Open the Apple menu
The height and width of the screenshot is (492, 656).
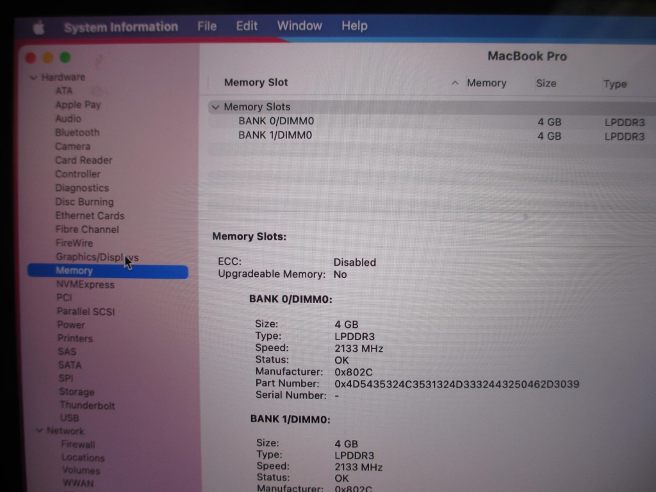pos(39,28)
